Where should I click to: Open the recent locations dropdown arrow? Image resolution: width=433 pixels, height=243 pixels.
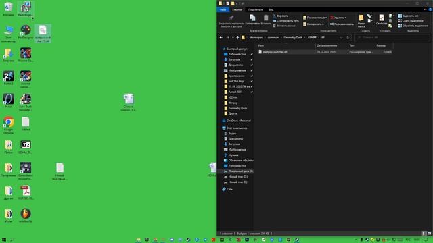click(x=233, y=38)
